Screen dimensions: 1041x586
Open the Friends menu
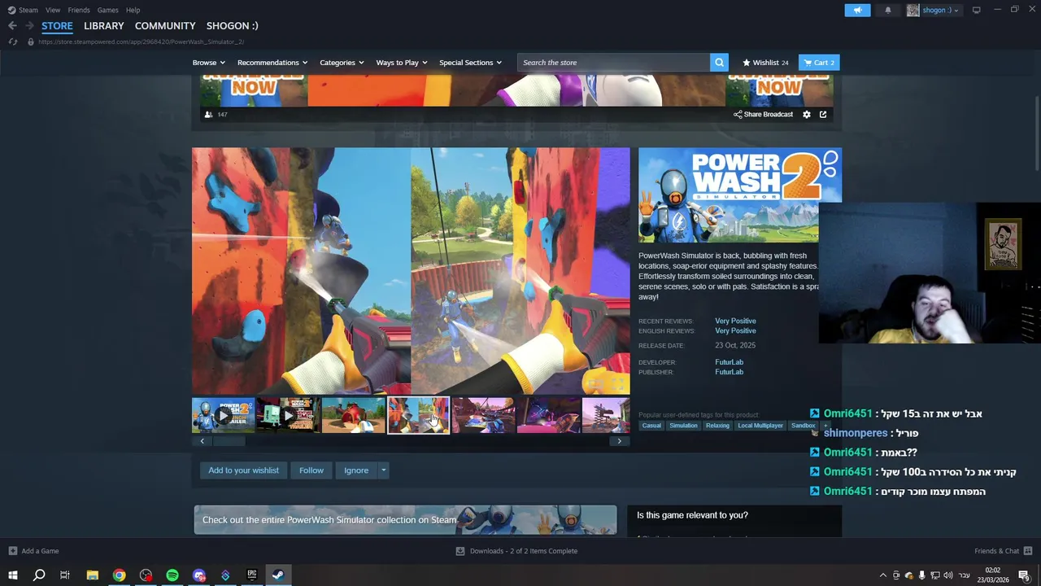(79, 10)
